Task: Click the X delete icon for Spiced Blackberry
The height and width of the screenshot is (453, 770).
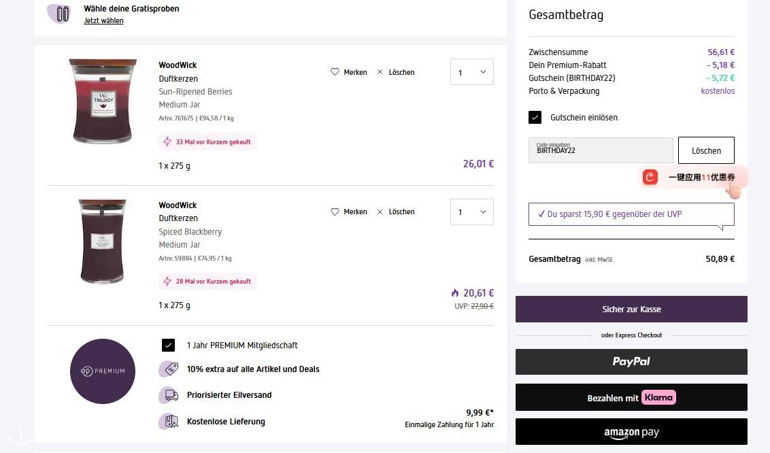Action: [x=380, y=212]
